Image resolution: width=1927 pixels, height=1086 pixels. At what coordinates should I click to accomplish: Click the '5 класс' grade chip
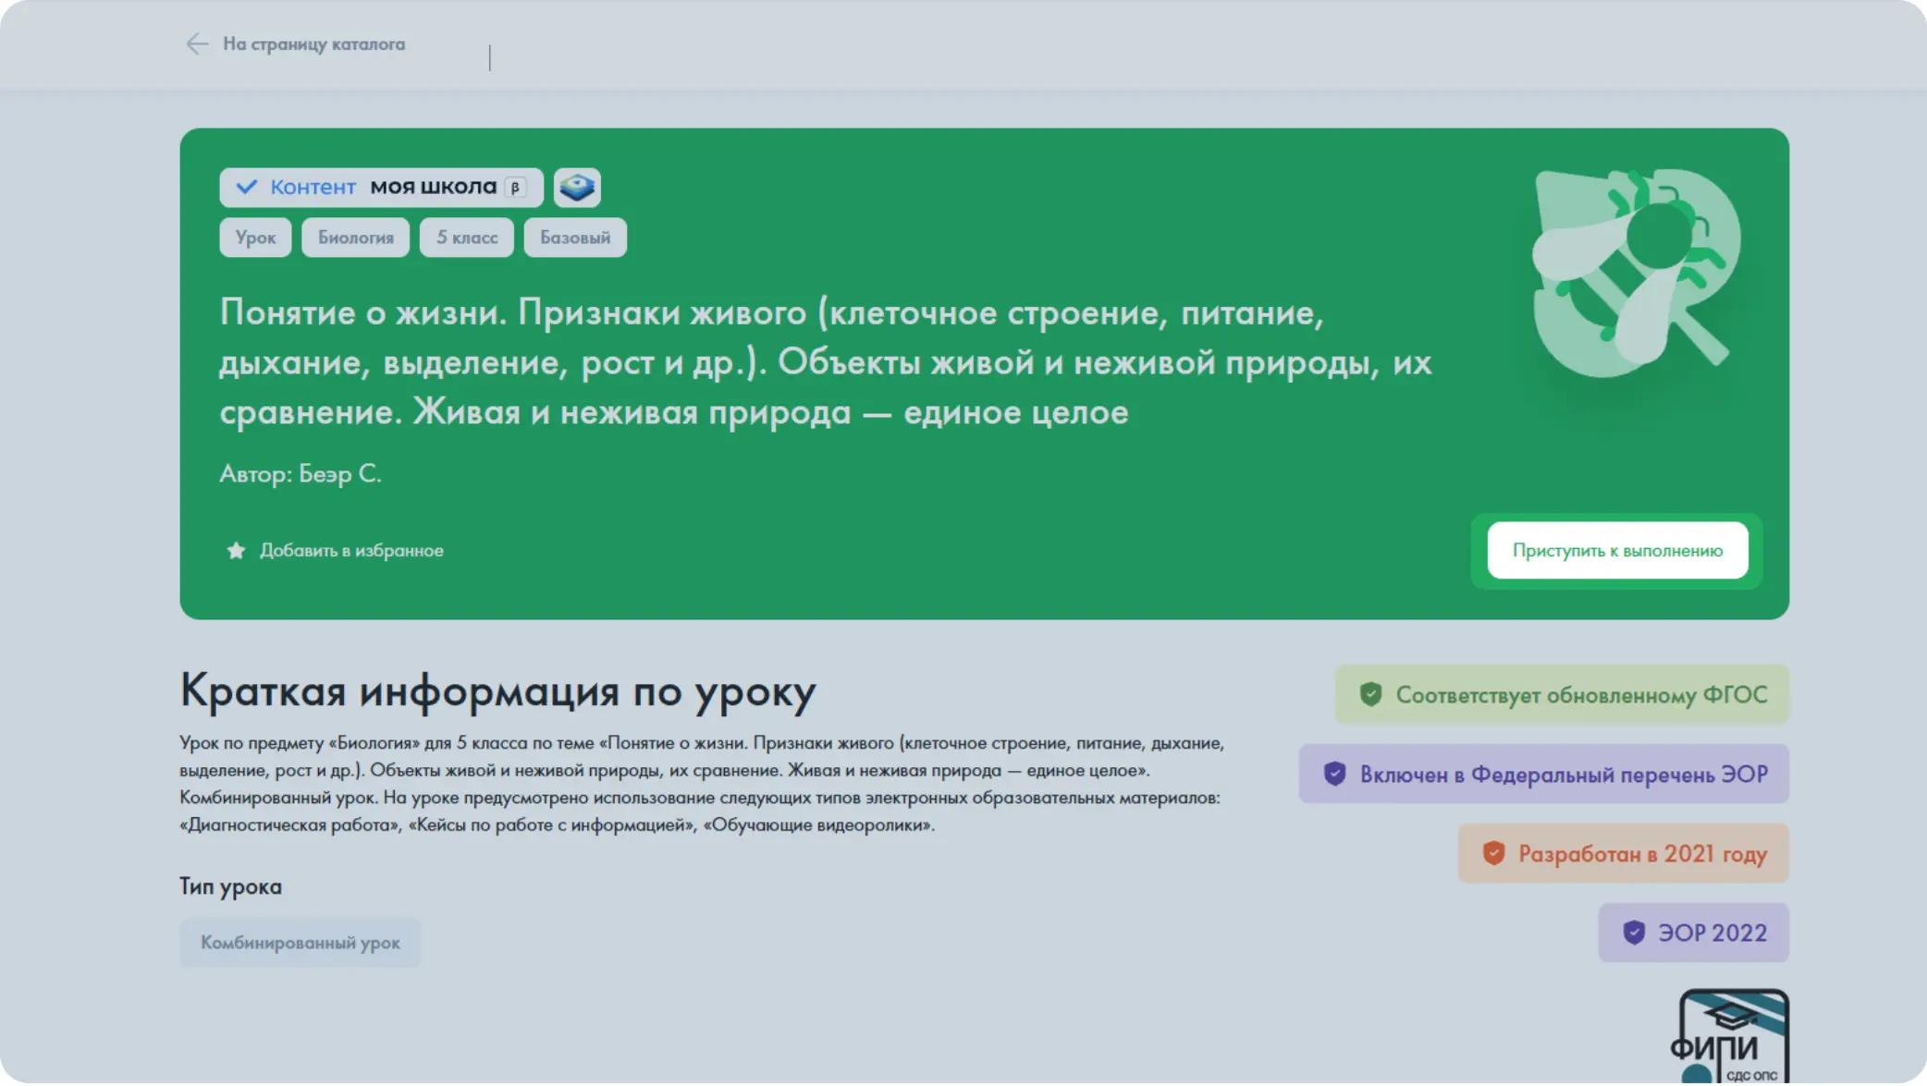coord(466,237)
